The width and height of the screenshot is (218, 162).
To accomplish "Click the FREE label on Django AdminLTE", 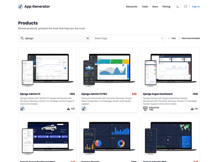I will pos(72,94).
